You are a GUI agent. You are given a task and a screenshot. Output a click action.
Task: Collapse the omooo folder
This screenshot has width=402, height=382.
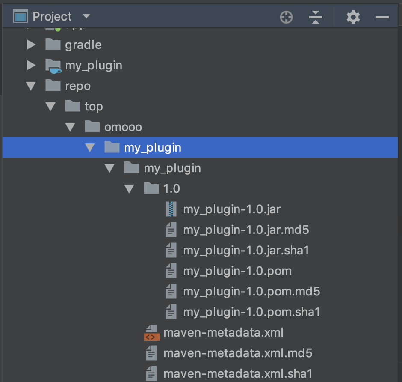70,127
